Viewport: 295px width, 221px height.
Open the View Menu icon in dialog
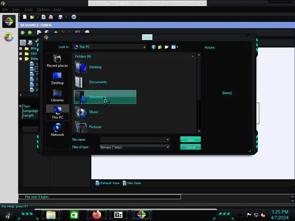175,47
